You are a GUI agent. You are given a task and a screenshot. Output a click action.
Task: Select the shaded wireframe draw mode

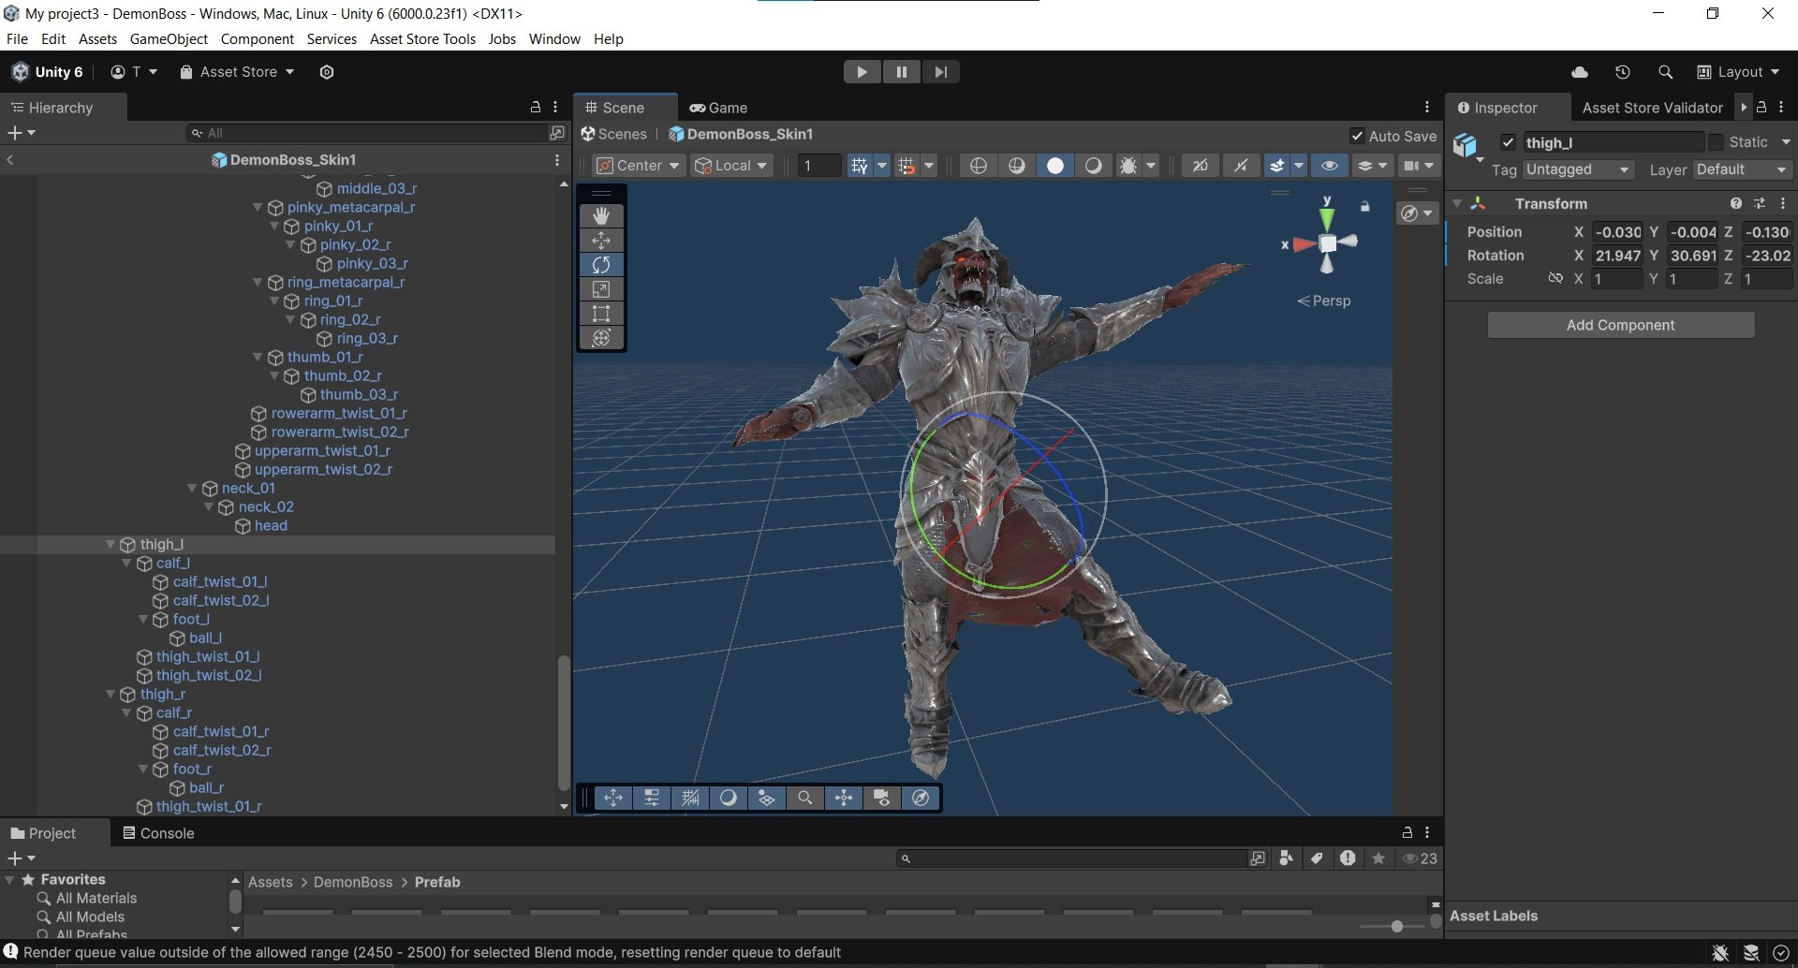[x=1017, y=166]
